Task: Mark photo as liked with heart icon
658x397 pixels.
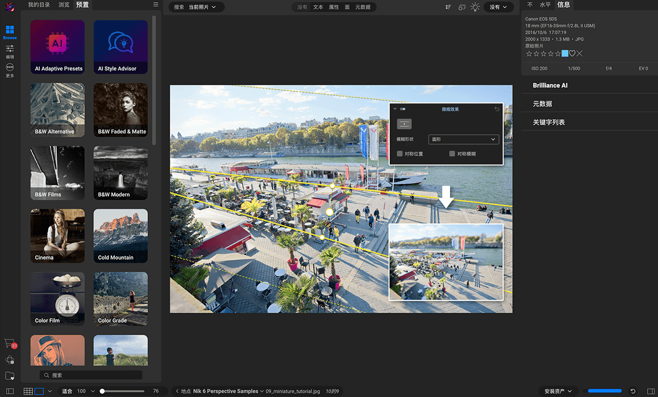Action: 572,53
